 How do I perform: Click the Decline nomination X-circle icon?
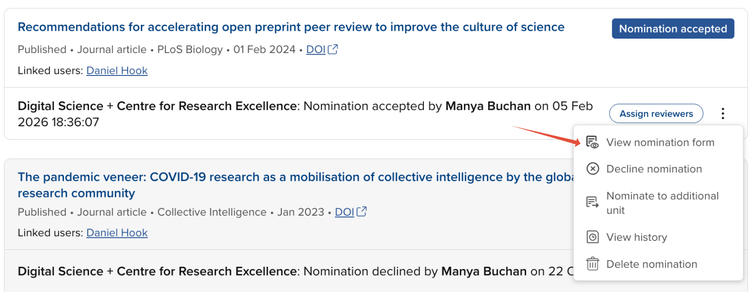(592, 169)
